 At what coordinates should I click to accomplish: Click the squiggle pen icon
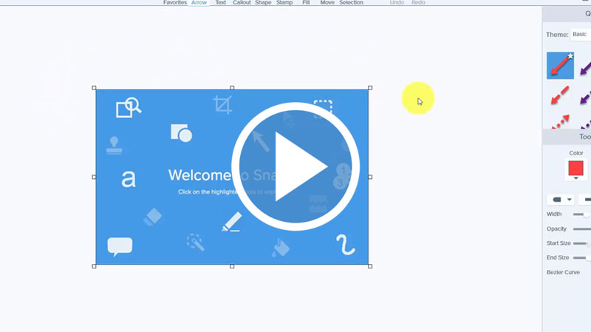[x=345, y=245]
